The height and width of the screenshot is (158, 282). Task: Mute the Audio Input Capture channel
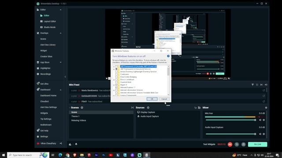tap(260, 134)
